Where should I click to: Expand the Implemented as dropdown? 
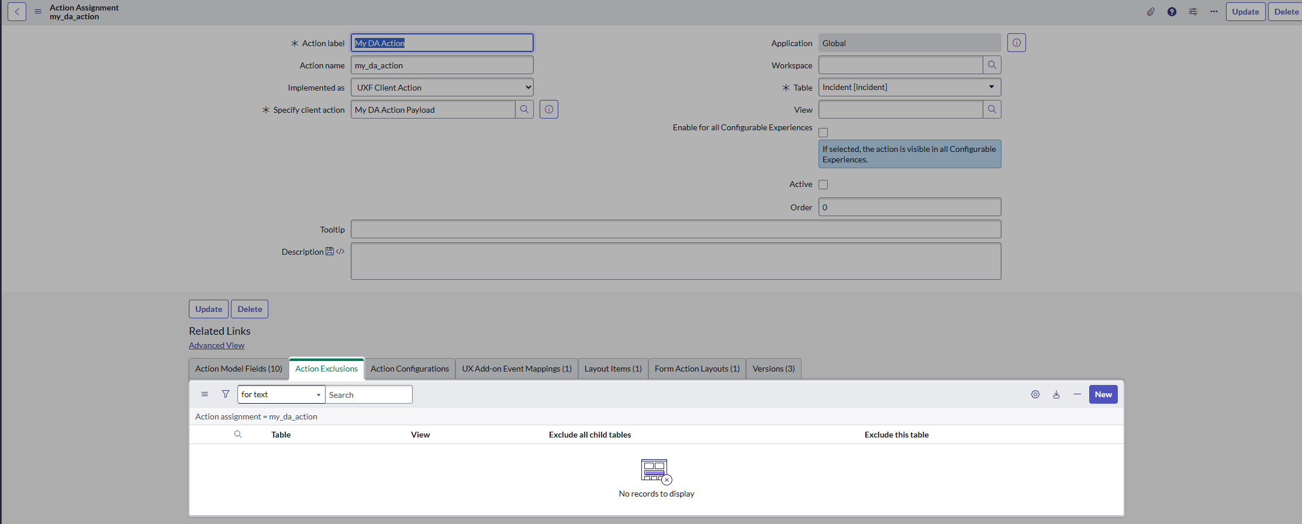click(x=442, y=88)
